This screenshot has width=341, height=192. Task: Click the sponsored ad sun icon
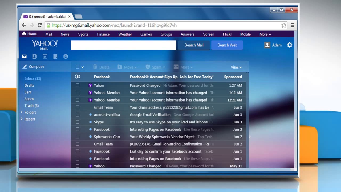78,77
